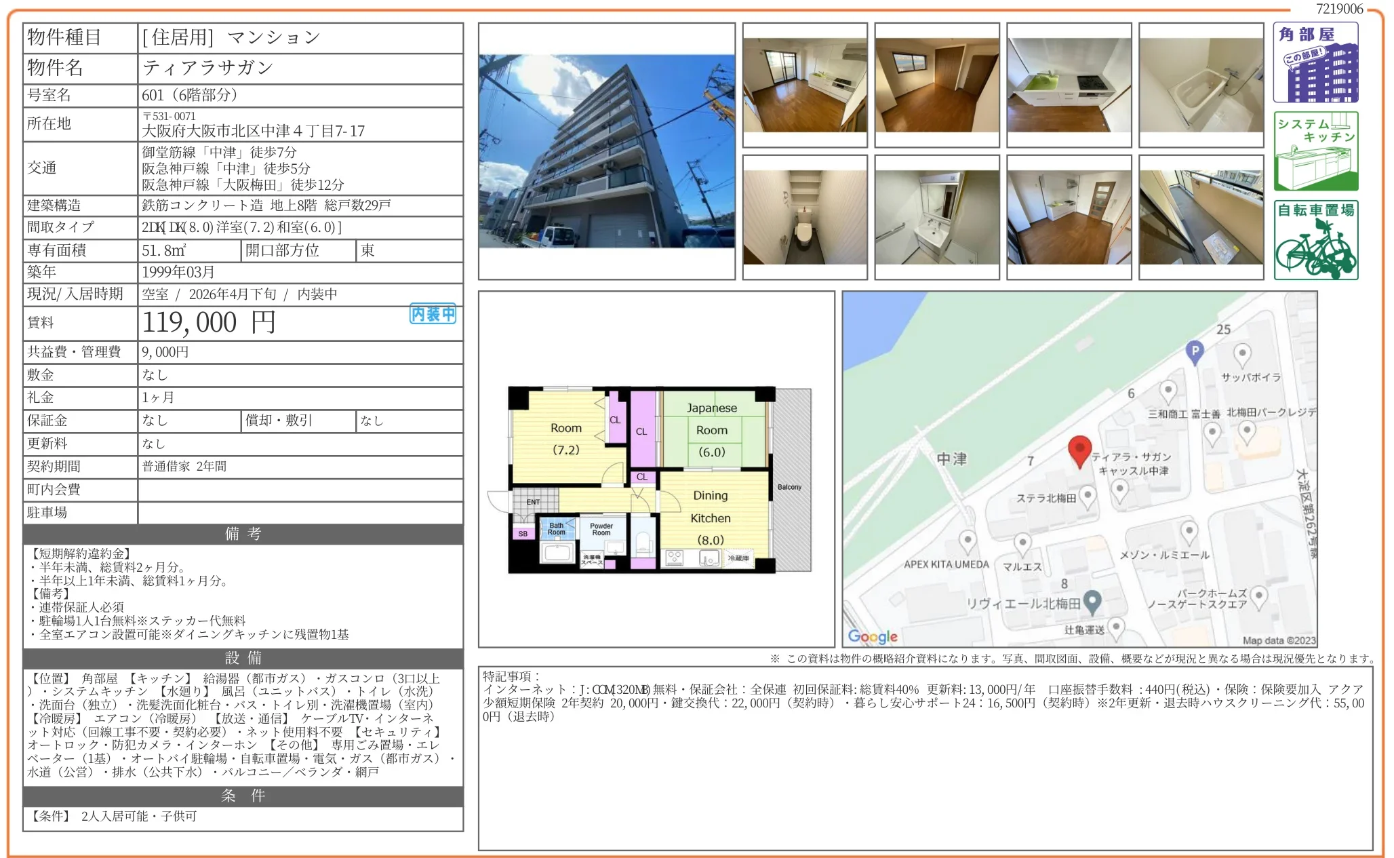This screenshot has width=1394, height=858.
Task: Click the 設備 section header bar
Action: coord(243,658)
